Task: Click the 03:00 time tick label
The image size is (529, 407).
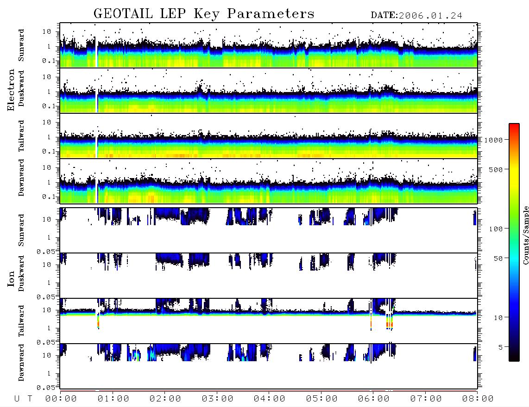Action: coord(218,399)
